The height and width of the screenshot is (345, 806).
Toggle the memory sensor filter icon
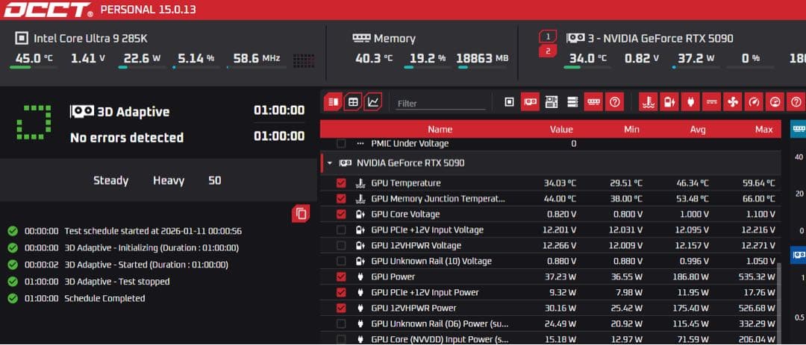point(594,102)
